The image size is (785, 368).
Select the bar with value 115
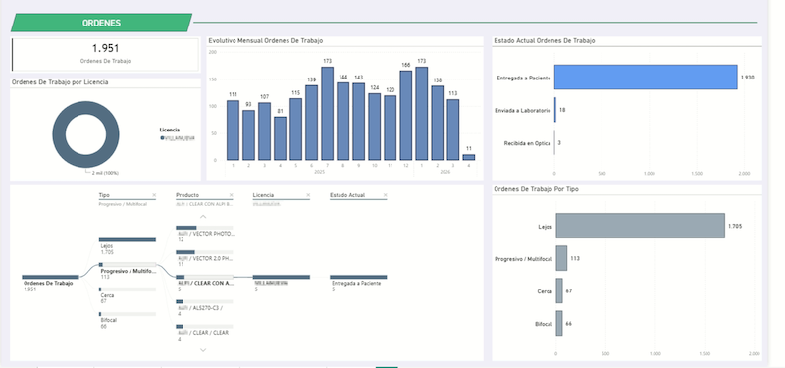pyautogui.click(x=296, y=130)
